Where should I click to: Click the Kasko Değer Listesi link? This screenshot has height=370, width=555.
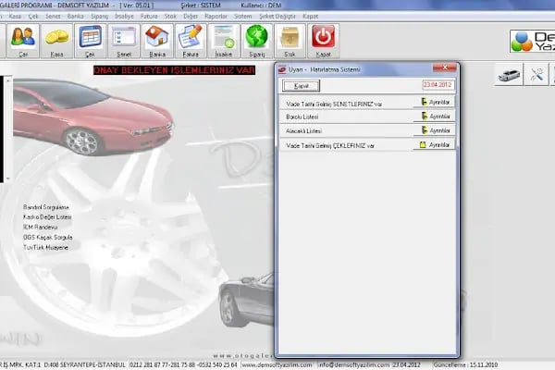[x=47, y=217]
